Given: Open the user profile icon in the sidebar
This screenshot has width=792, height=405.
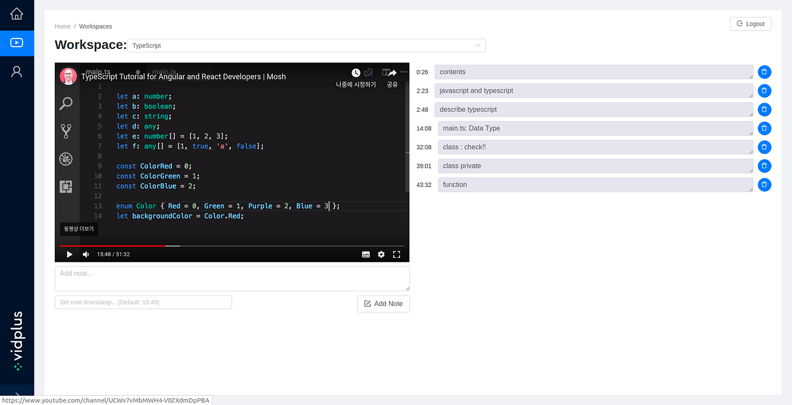Looking at the screenshot, I should (17, 71).
